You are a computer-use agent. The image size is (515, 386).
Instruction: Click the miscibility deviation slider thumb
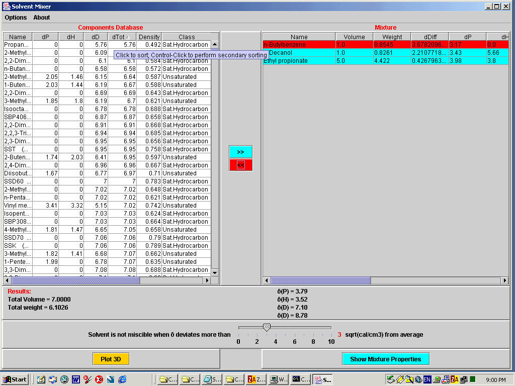tap(267, 328)
